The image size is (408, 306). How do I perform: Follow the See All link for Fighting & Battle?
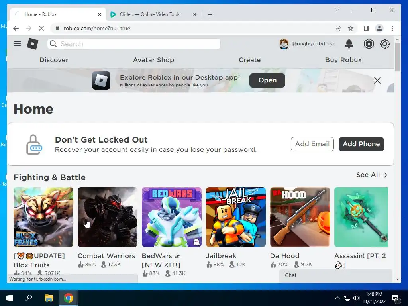[372, 175]
